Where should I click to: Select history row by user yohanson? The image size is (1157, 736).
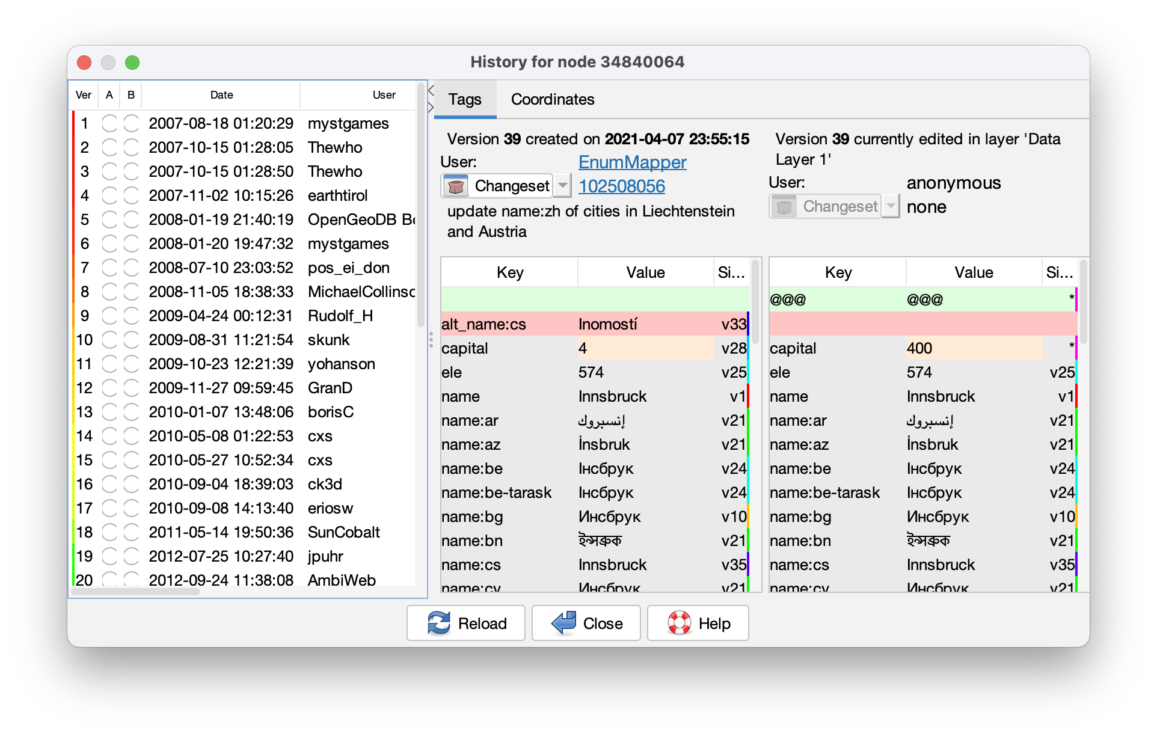coord(244,364)
